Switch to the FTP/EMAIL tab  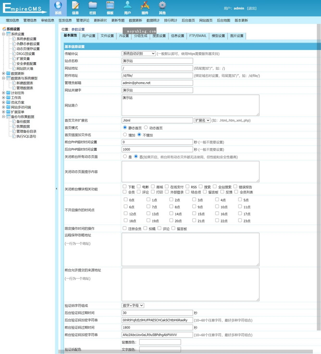198,36
